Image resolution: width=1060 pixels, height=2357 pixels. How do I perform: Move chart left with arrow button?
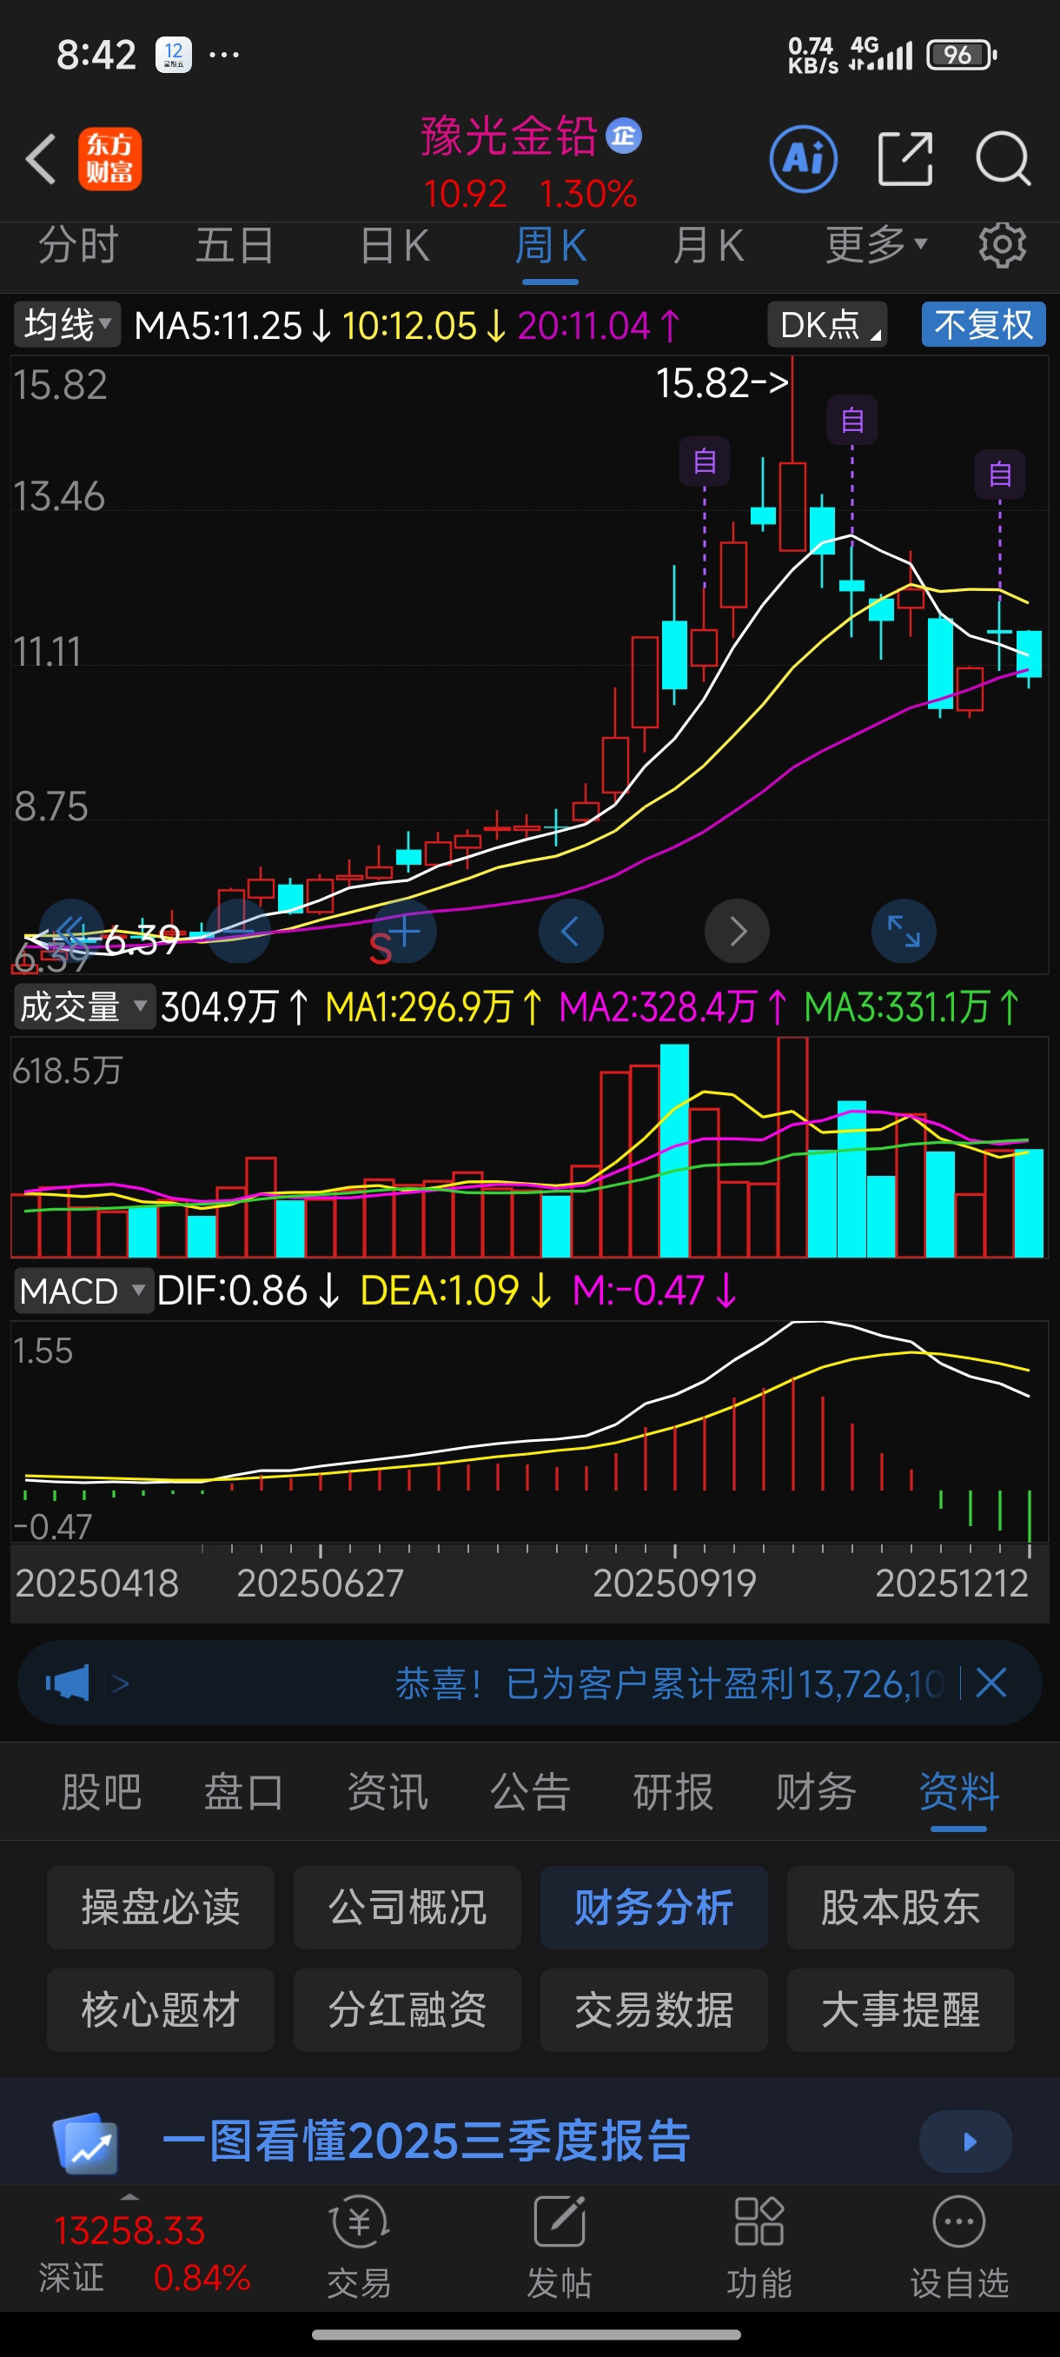[x=571, y=932]
